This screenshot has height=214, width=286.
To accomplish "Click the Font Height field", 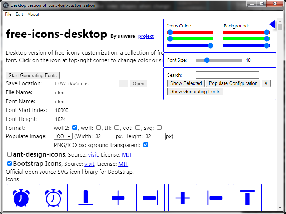I will 64,119.
